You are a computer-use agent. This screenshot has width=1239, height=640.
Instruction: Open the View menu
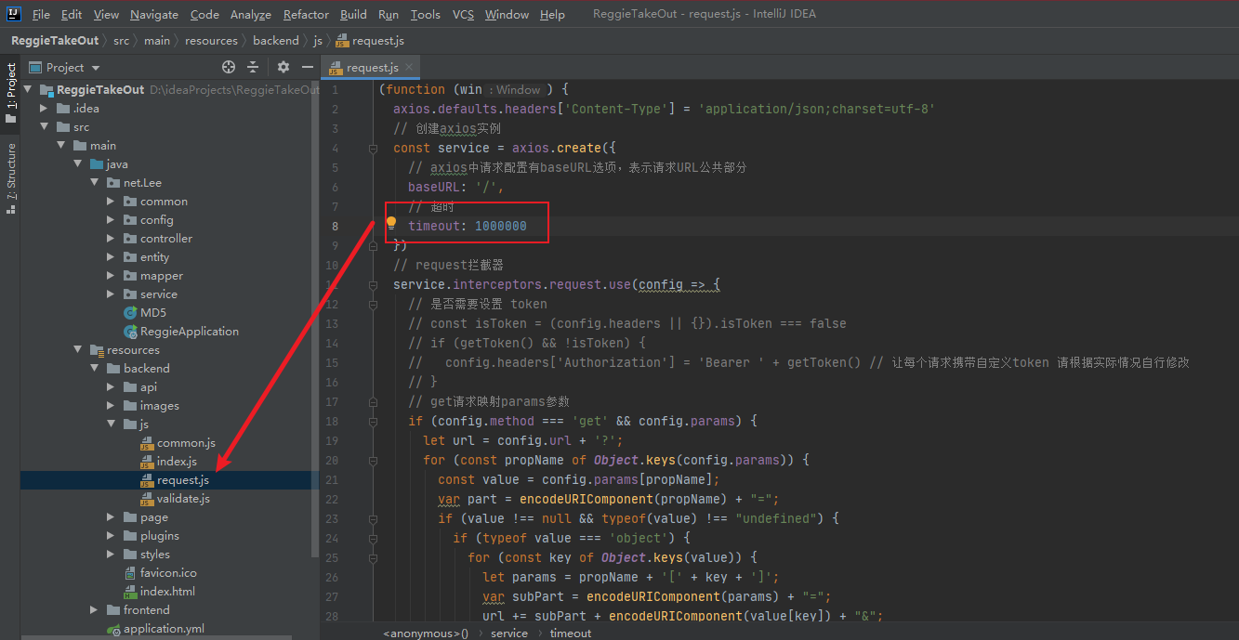pos(106,14)
